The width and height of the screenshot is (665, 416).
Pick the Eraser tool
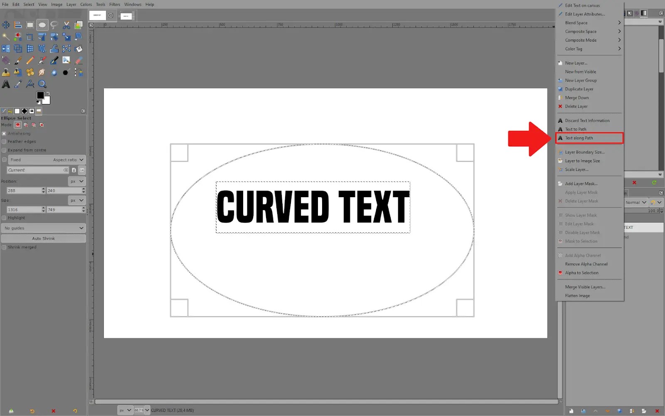click(x=78, y=60)
